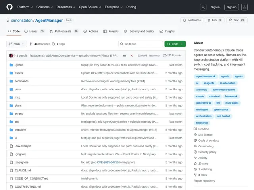
Task: Open the src folder
Action: tap(17, 122)
